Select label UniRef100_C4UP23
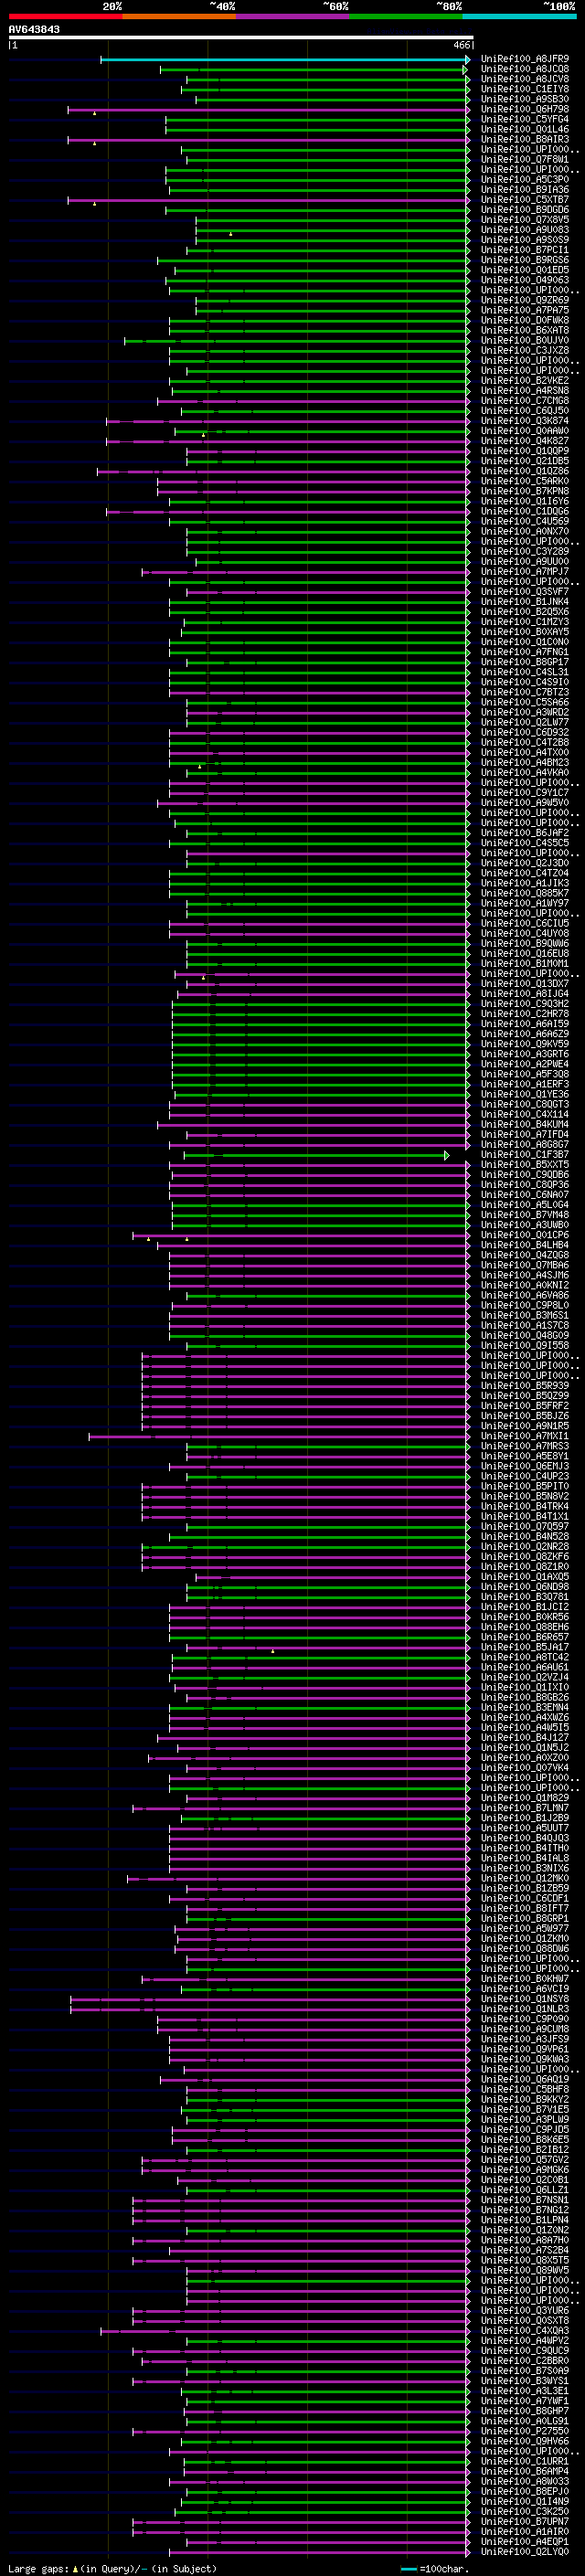Viewport: 585px width, 2576px height. [x=525, y=1477]
